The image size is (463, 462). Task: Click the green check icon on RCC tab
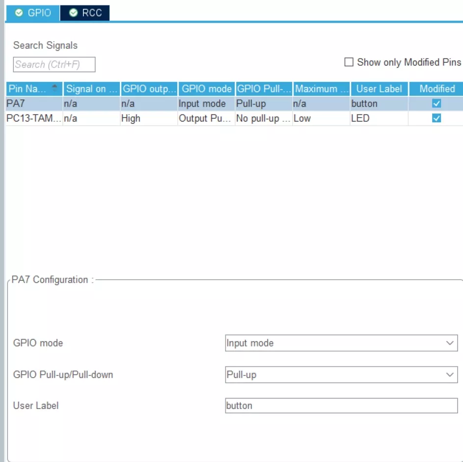click(x=73, y=13)
